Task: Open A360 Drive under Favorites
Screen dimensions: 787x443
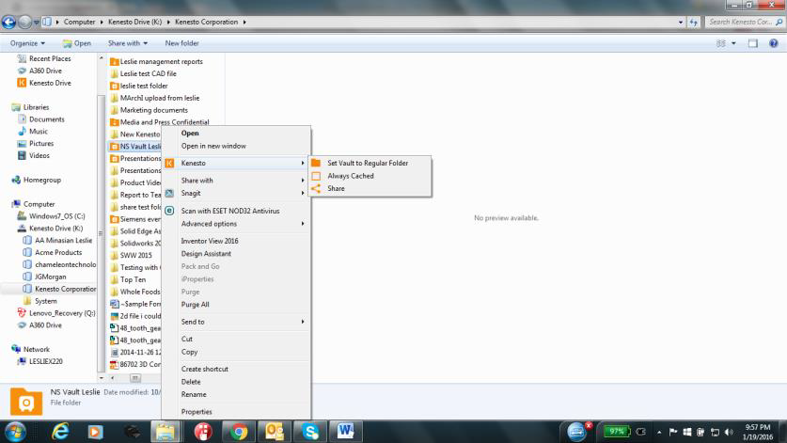Action: coord(39,71)
